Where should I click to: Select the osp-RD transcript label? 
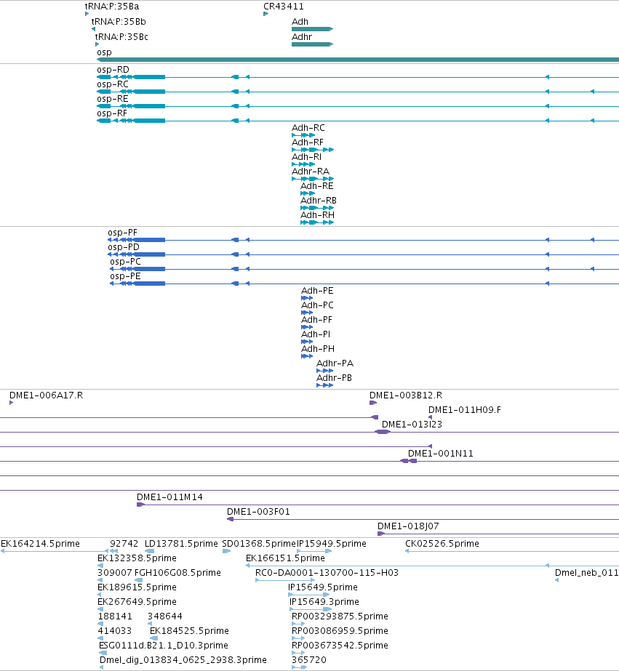(x=113, y=70)
